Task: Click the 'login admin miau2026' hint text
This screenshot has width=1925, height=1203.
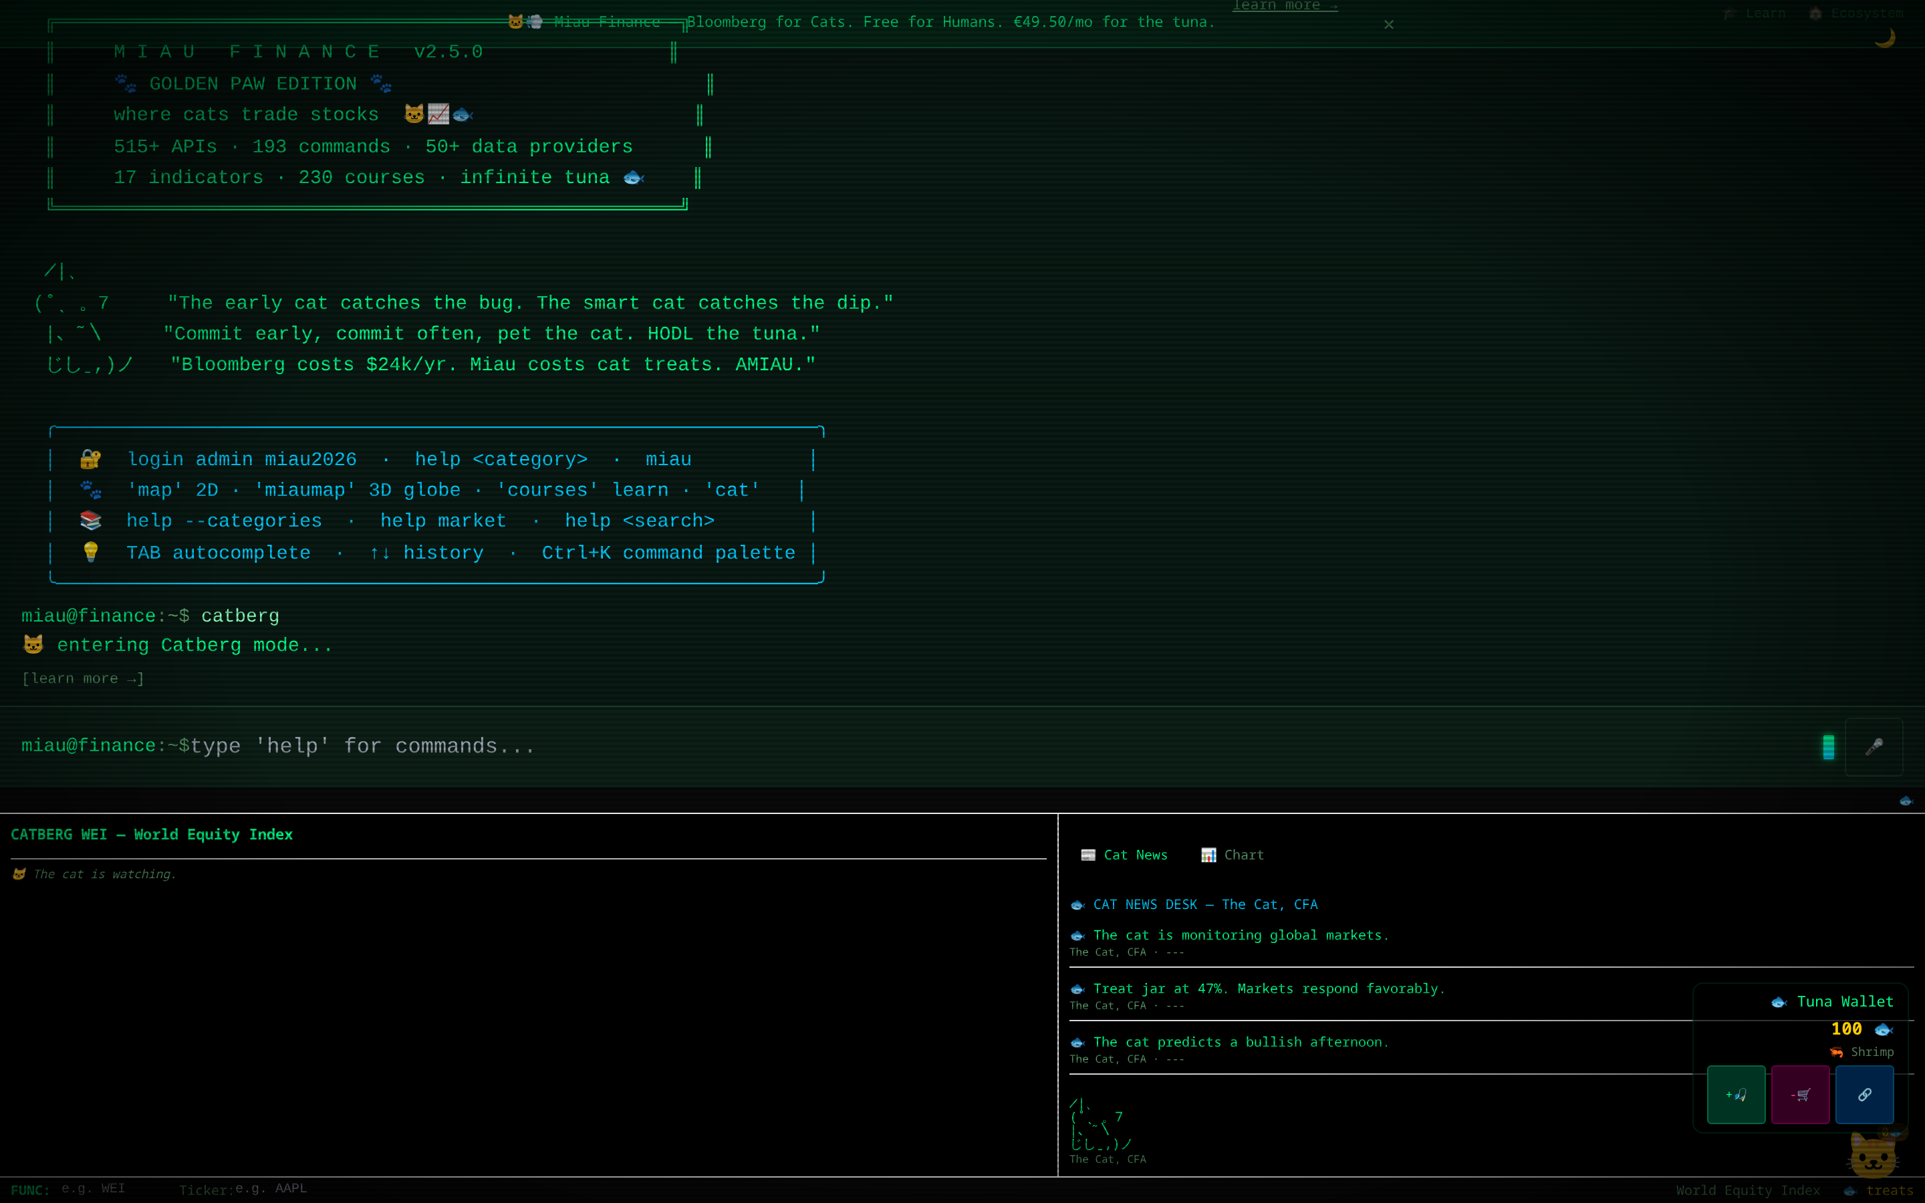Action: [243, 459]
